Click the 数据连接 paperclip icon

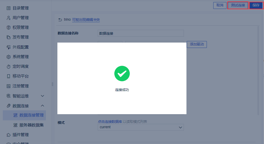click(x=8, y=106)
